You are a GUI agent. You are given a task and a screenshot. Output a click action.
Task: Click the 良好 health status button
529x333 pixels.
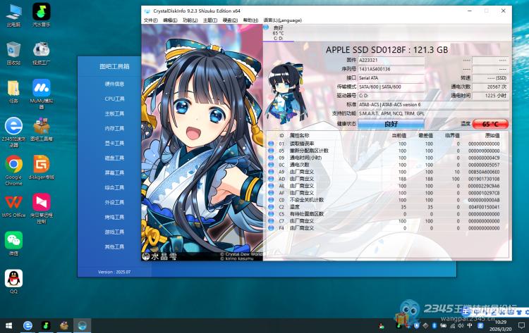390,124
